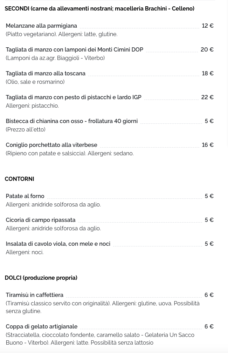Click the 20 € price of tagliata lamponi

207,49
